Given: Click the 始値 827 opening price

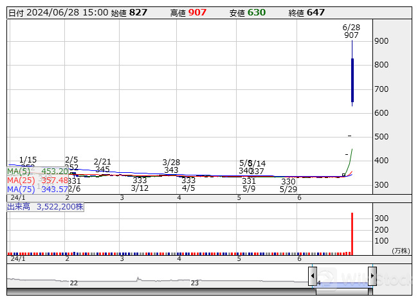Looking at the screenshot, I should pyautogui.click(x=138, y=13).
